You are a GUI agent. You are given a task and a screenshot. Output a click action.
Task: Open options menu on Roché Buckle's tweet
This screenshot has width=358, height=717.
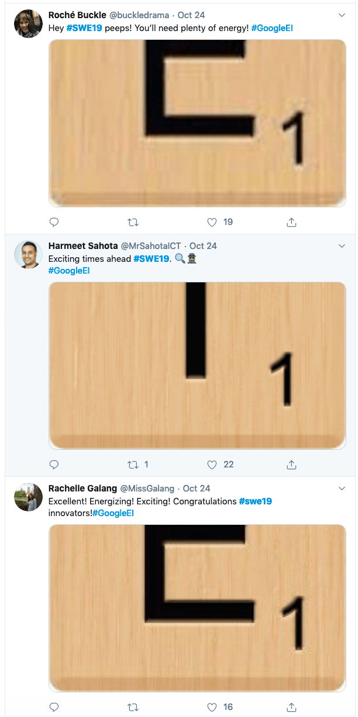click(342, 15)
